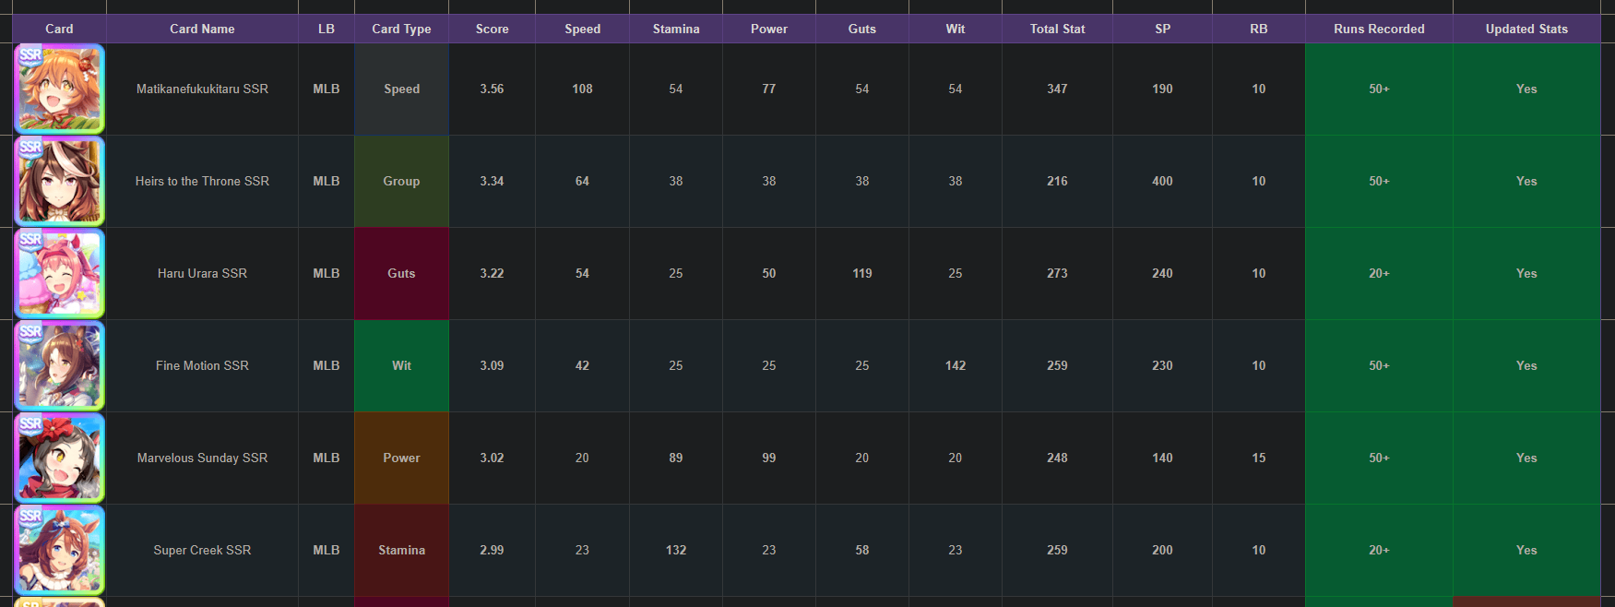Click the Guts value 119
The height and width of the screenshot is (607, 1615).
point(862,274)
